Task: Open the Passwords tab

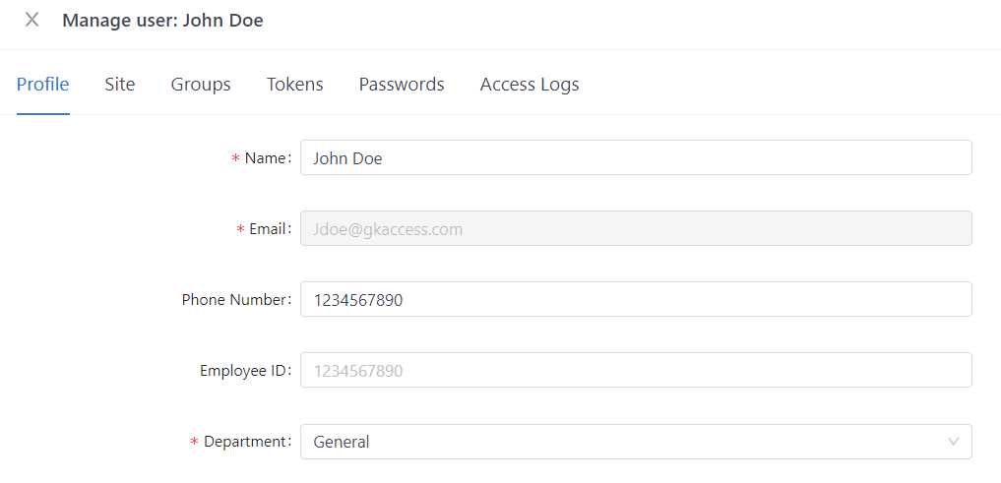Action: 402,85
